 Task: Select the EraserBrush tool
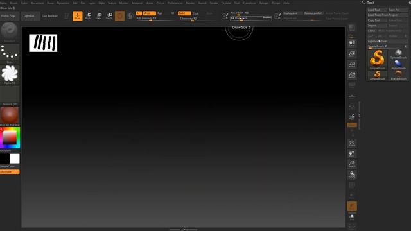398,75
